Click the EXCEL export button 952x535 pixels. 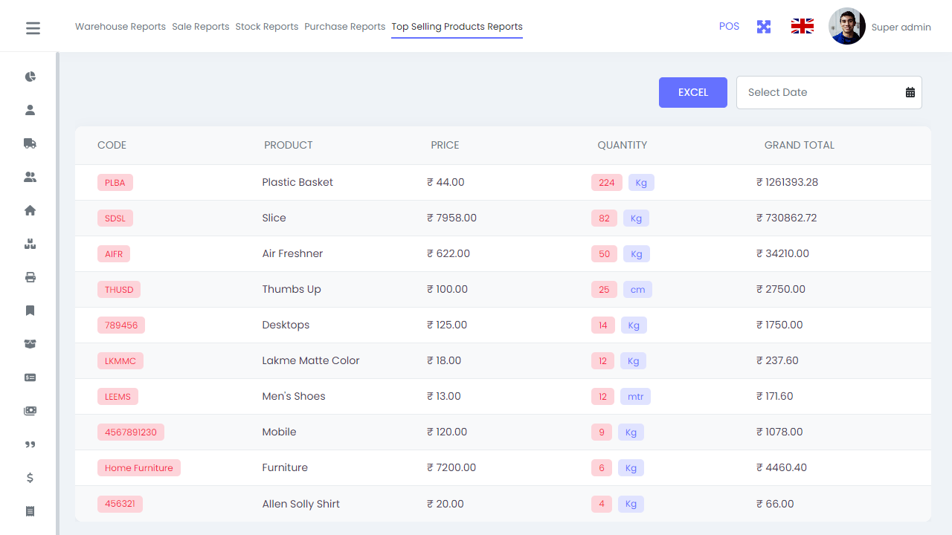click(692, 92)
